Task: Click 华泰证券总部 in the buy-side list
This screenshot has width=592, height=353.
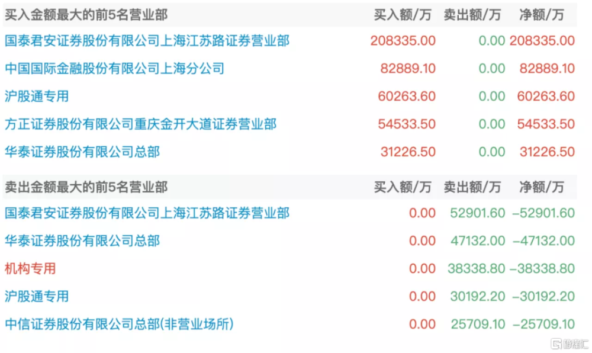Action: [x=82, y=152]
